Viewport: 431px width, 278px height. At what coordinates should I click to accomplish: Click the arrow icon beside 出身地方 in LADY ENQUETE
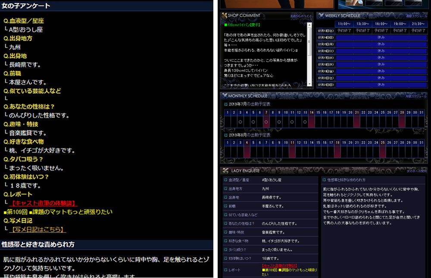[x=225, y=189]
